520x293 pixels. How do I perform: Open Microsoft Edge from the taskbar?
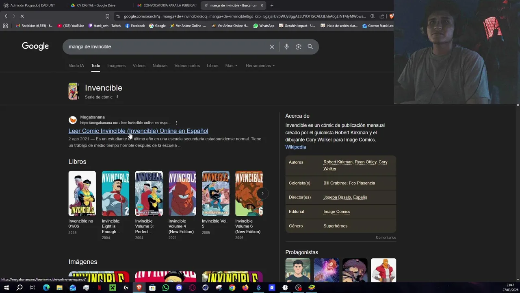pyautogui.click(x=46, y=288)
